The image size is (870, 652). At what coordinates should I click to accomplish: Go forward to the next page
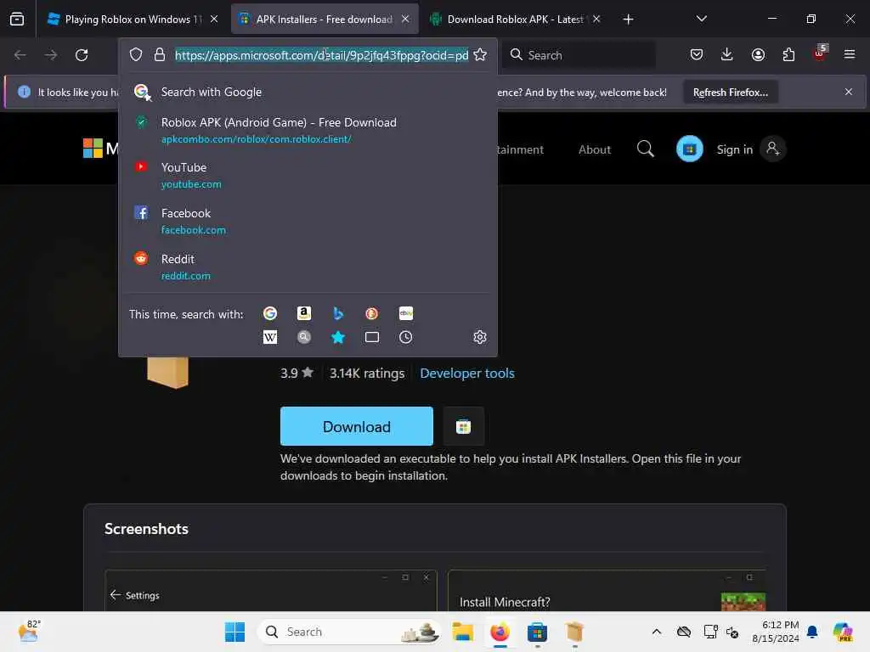tap(50, 55)
